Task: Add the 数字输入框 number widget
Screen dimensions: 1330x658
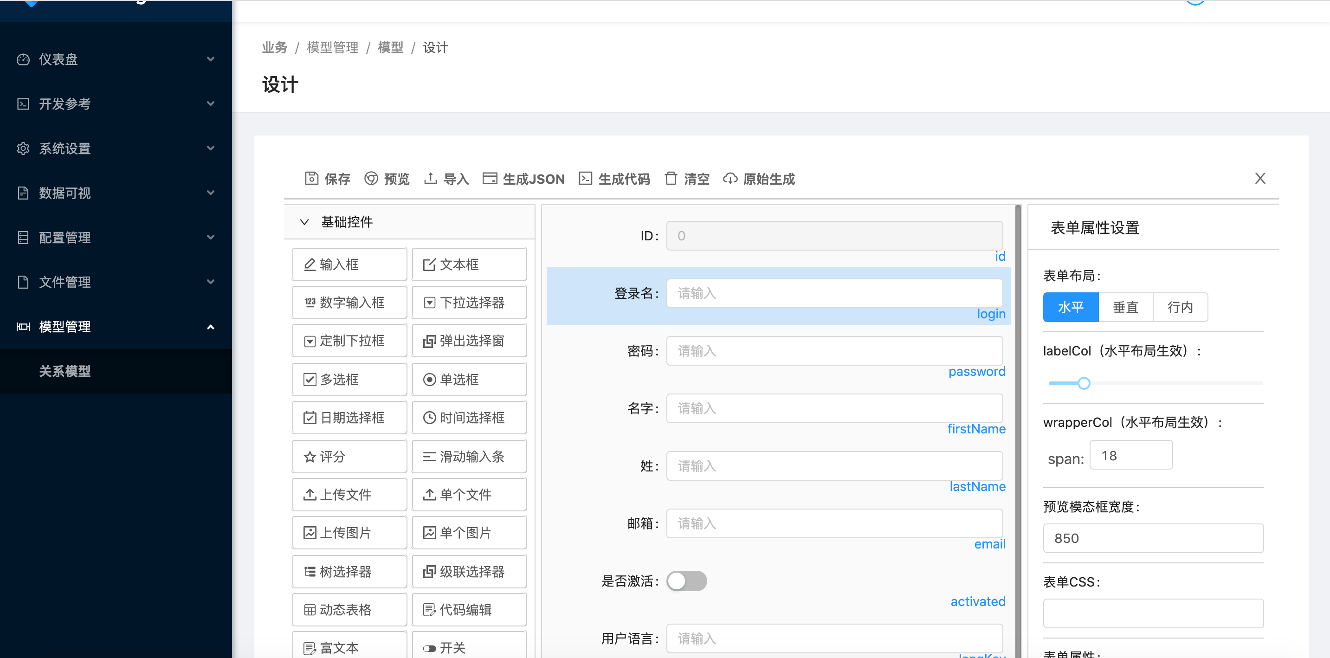Action: coord(349,303)
